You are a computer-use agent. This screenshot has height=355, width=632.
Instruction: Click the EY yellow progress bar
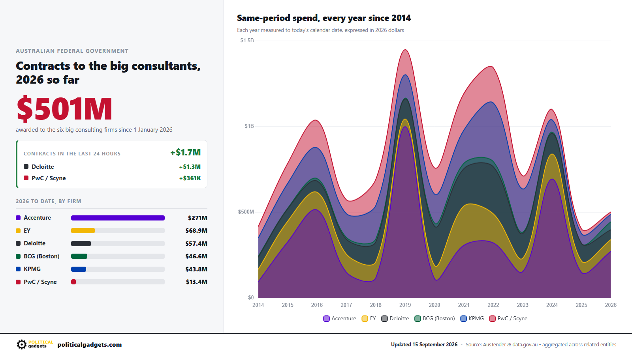pyautogui.click(x=83, y=231)
